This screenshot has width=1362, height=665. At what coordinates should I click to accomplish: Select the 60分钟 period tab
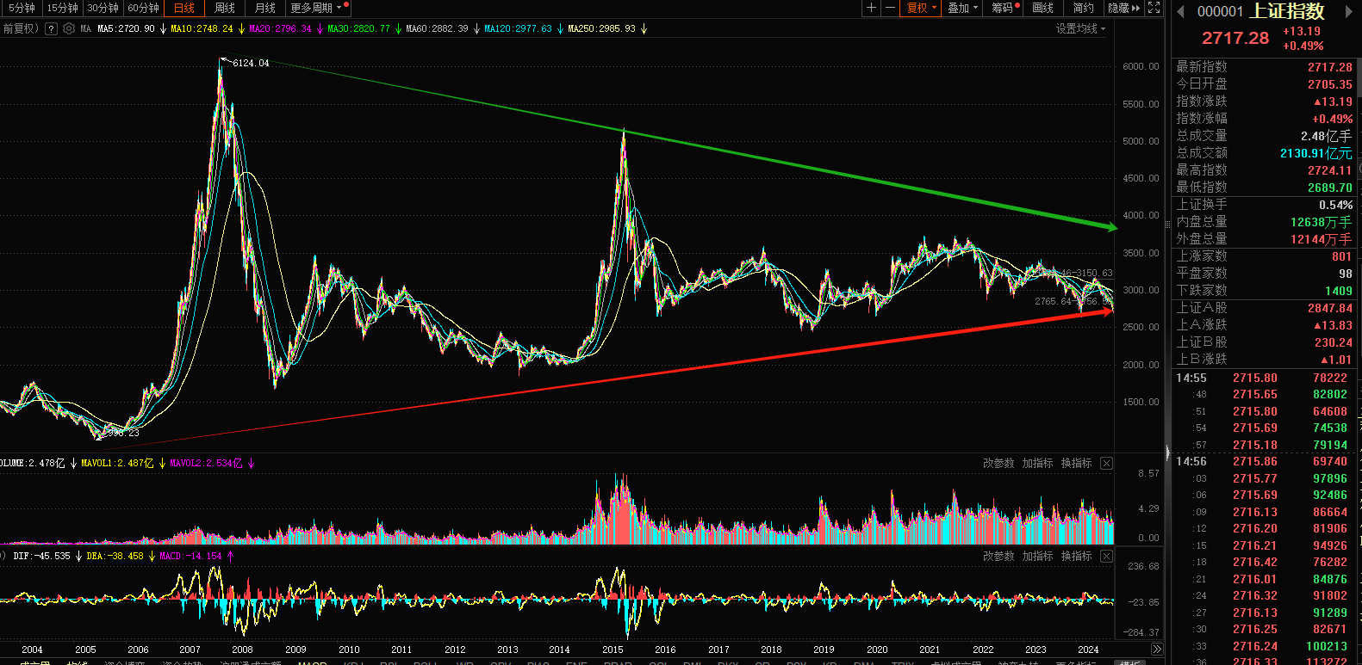pyautogui.click(x=143, y=8)
